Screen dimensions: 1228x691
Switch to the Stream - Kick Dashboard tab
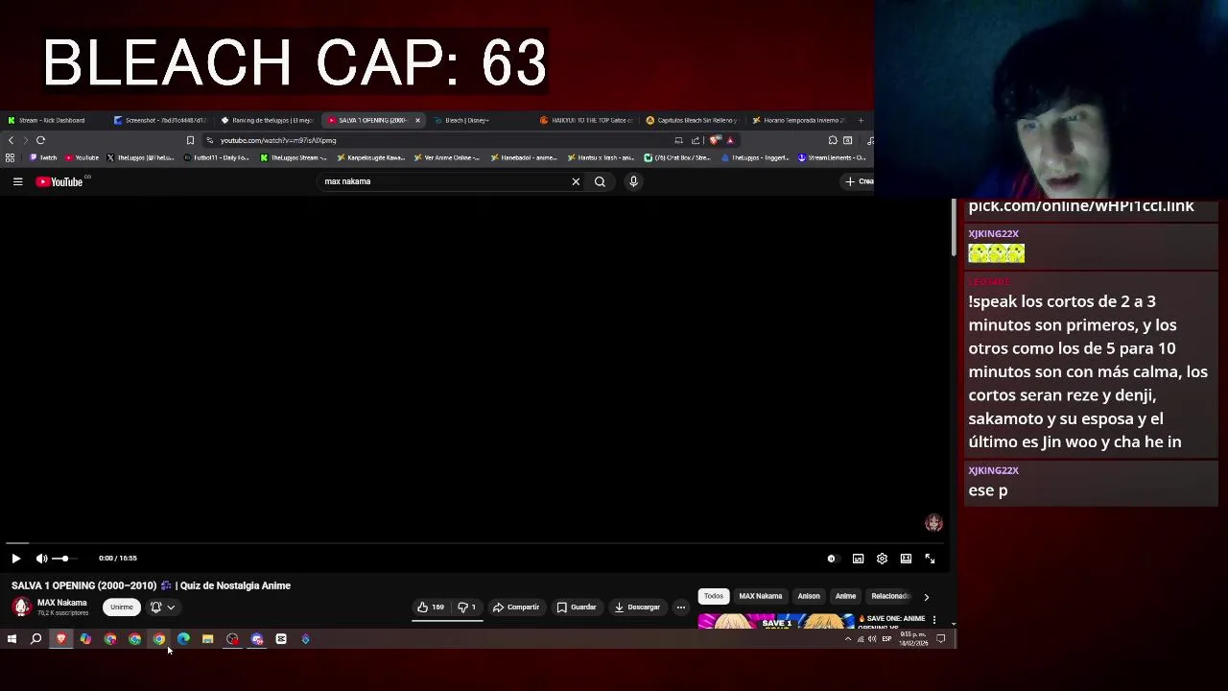52,120
